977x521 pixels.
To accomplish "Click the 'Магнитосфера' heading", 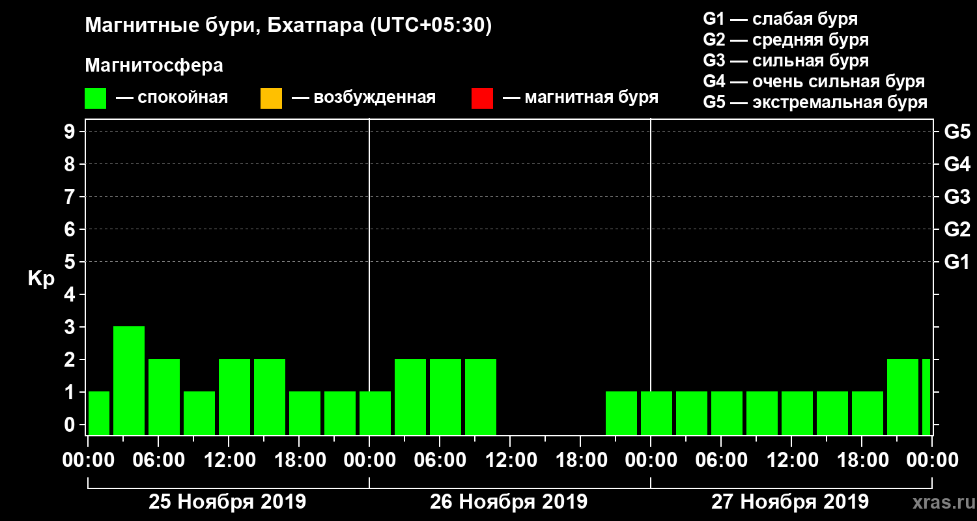I will point(154,66).
